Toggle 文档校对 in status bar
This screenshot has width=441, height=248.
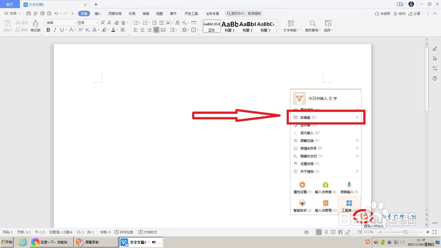tap(148, 232)
